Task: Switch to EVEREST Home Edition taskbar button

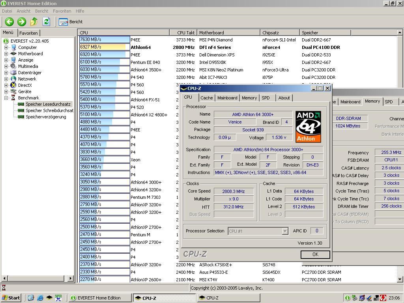Action: click(100, 298)
